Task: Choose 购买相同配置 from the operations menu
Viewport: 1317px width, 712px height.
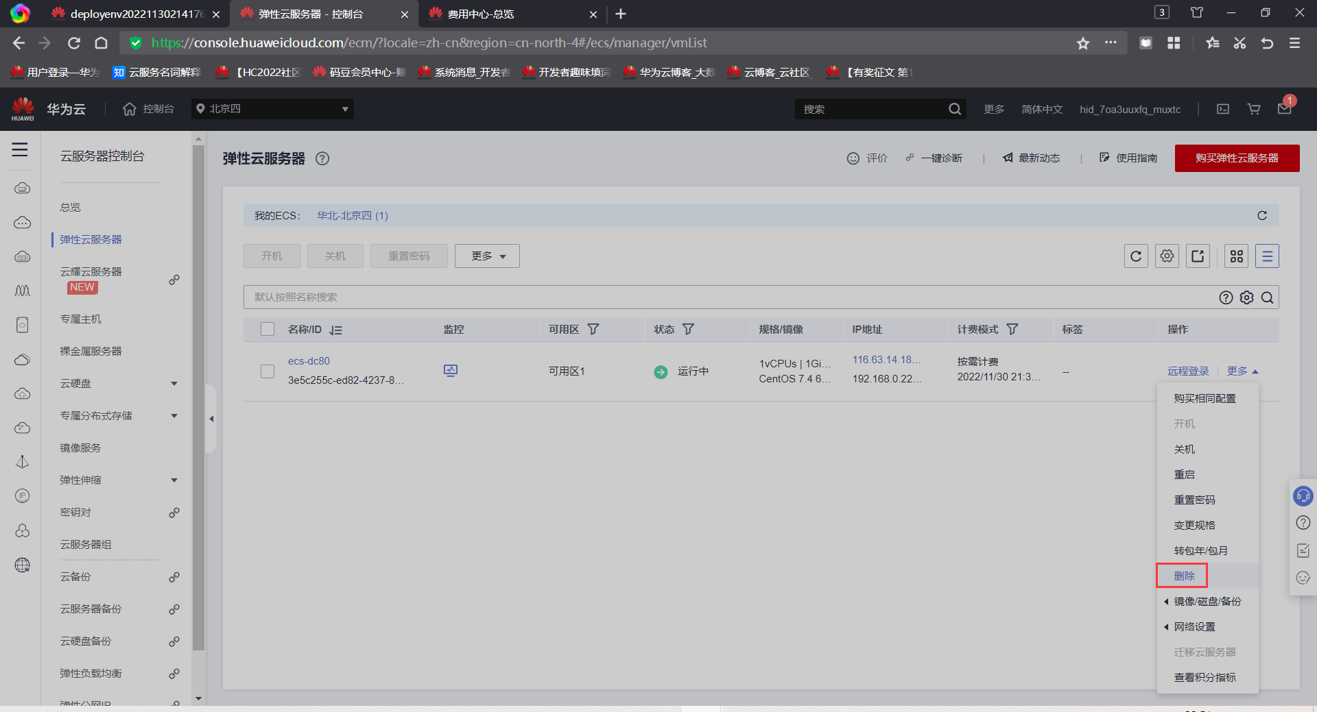Action: tap(1205, 399)
